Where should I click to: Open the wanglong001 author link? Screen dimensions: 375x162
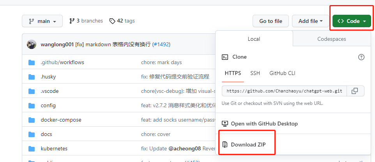[57, 45]
